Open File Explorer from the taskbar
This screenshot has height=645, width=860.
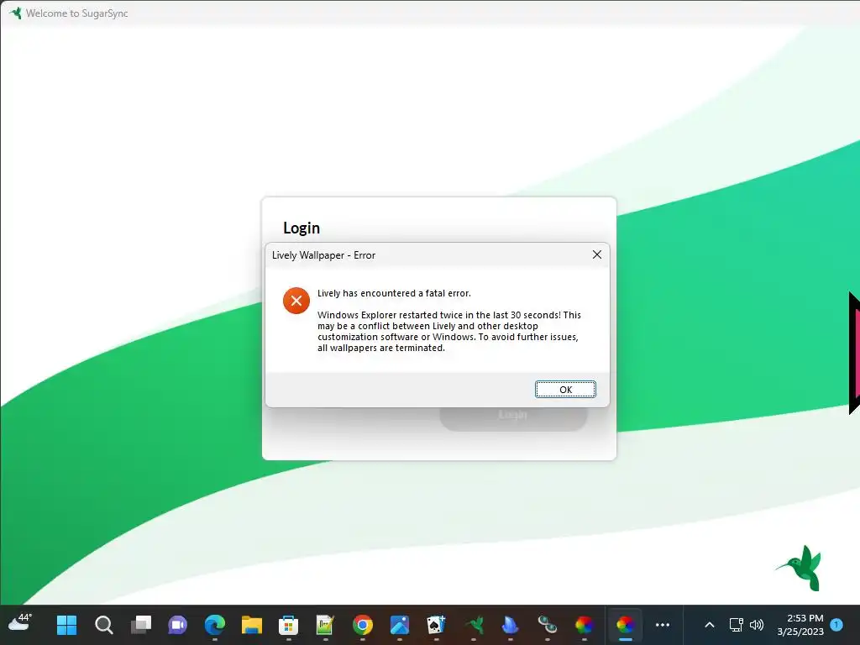click(x=252, y=625)
